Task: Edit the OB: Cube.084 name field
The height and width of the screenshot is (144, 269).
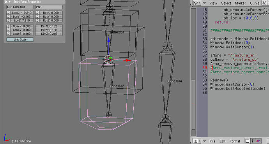Action: click(20, 7)
